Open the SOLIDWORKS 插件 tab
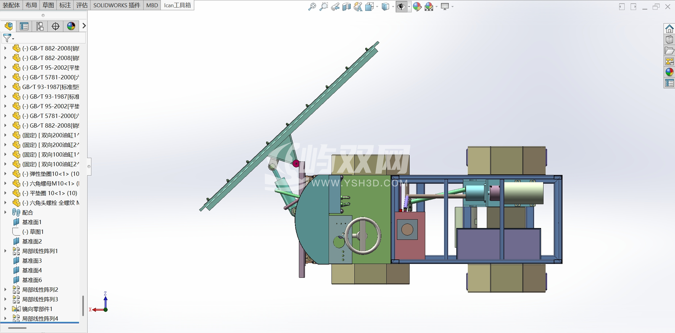The image size is (675, 333). tap(117, 5)
